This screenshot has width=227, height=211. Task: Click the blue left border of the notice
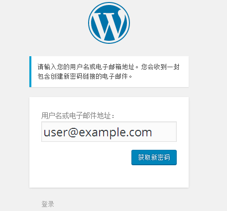coord(30,72)
